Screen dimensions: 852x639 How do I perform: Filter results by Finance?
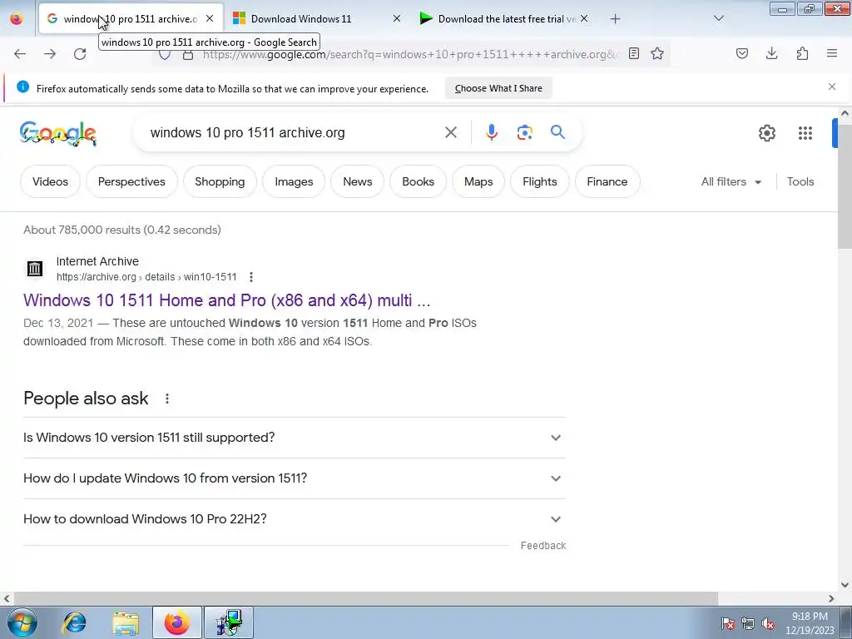click(607, 182)
